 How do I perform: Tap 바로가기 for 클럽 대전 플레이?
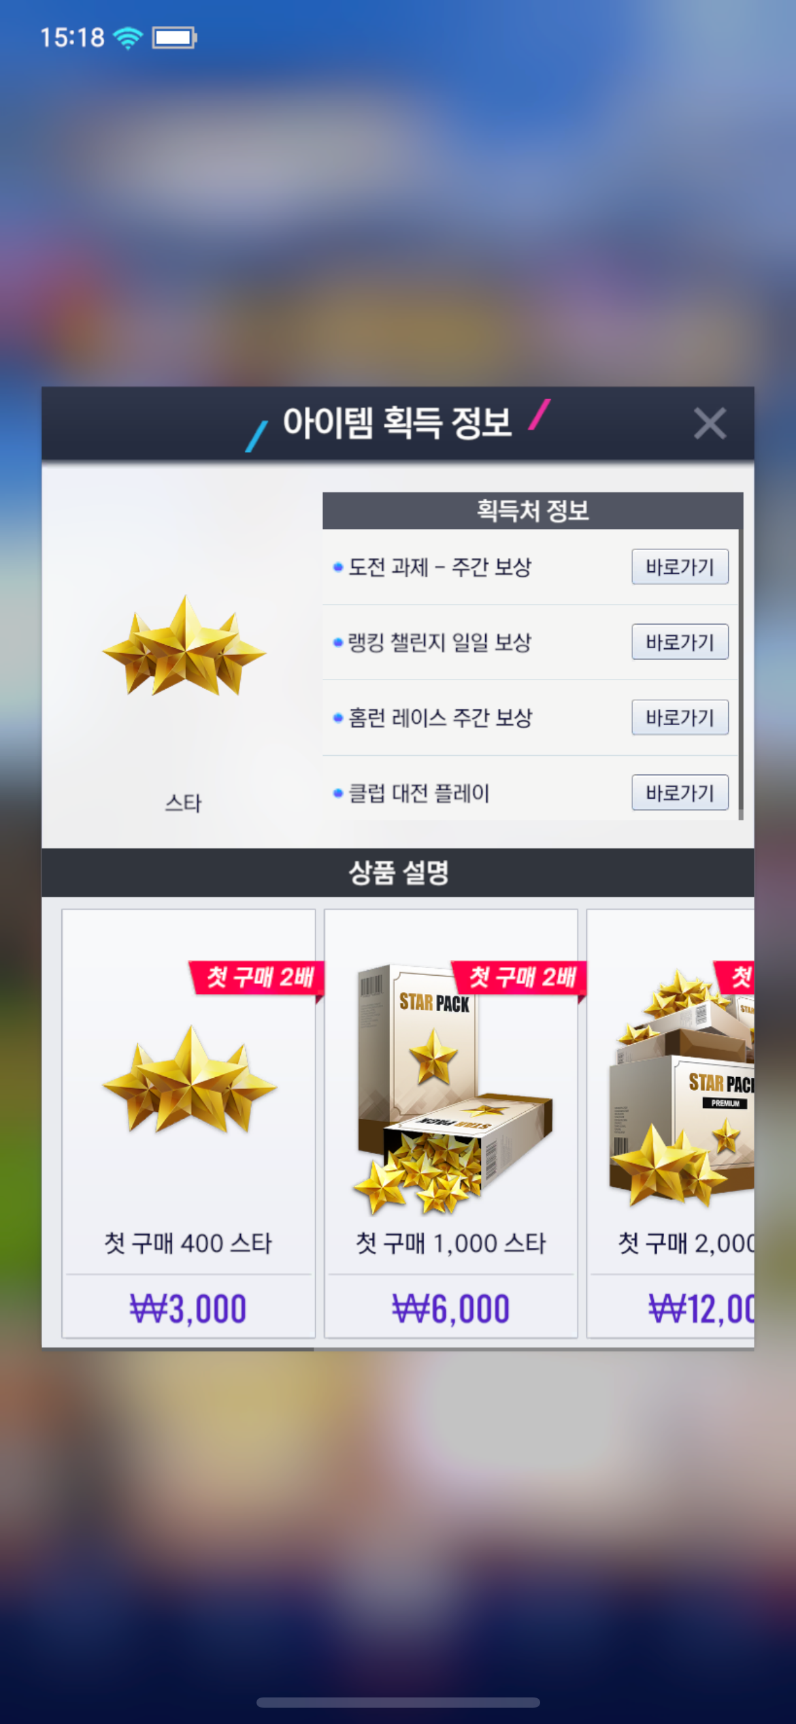tap(680, 793)
